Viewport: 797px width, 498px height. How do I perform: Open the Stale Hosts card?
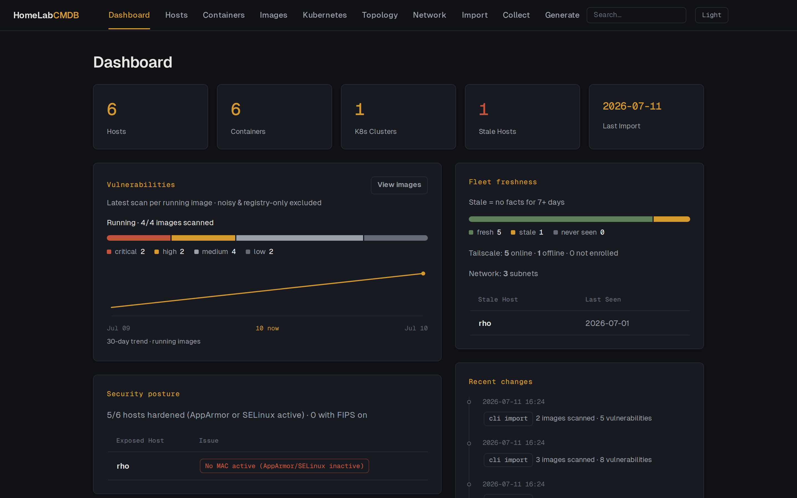[x=522, y=116]
